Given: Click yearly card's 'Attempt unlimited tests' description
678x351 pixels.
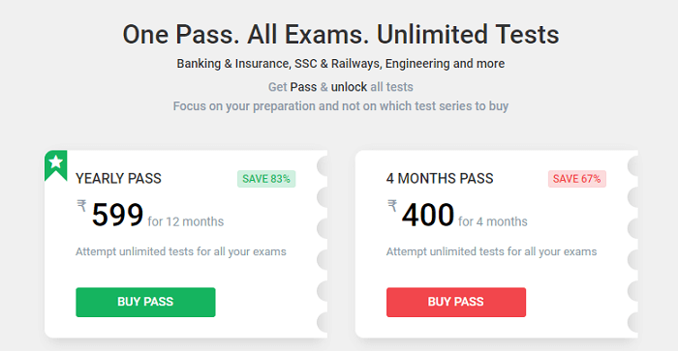Looking at the screenshot, I should pyautogui.click(x=181, y=251).
